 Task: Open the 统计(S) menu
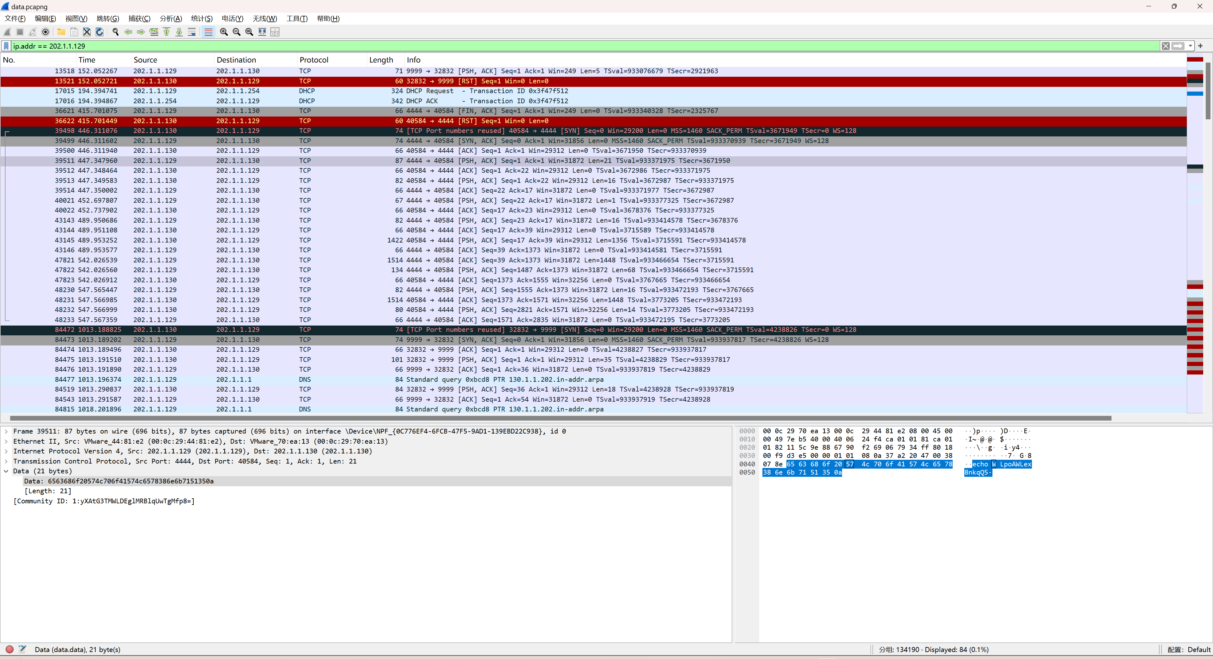point(202,18)
